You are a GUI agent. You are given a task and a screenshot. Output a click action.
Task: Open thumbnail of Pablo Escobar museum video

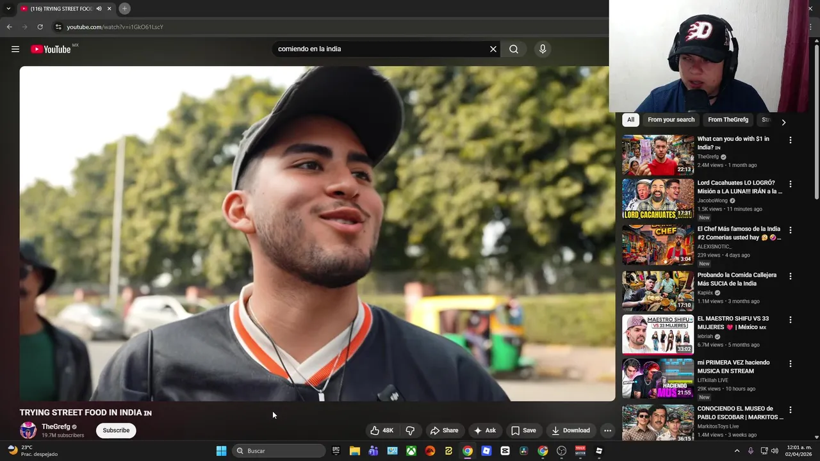[x=658, y=423]
